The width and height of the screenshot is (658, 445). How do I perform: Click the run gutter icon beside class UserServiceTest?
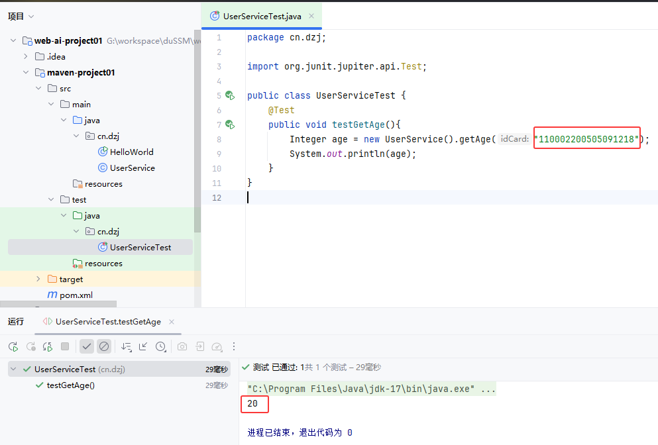(x=230, y=95)
